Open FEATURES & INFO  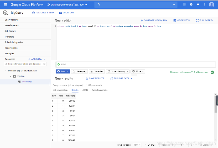[43, 13]
